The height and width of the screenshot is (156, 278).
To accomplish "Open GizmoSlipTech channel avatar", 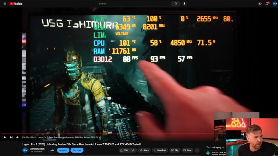I will pos(25,150).
